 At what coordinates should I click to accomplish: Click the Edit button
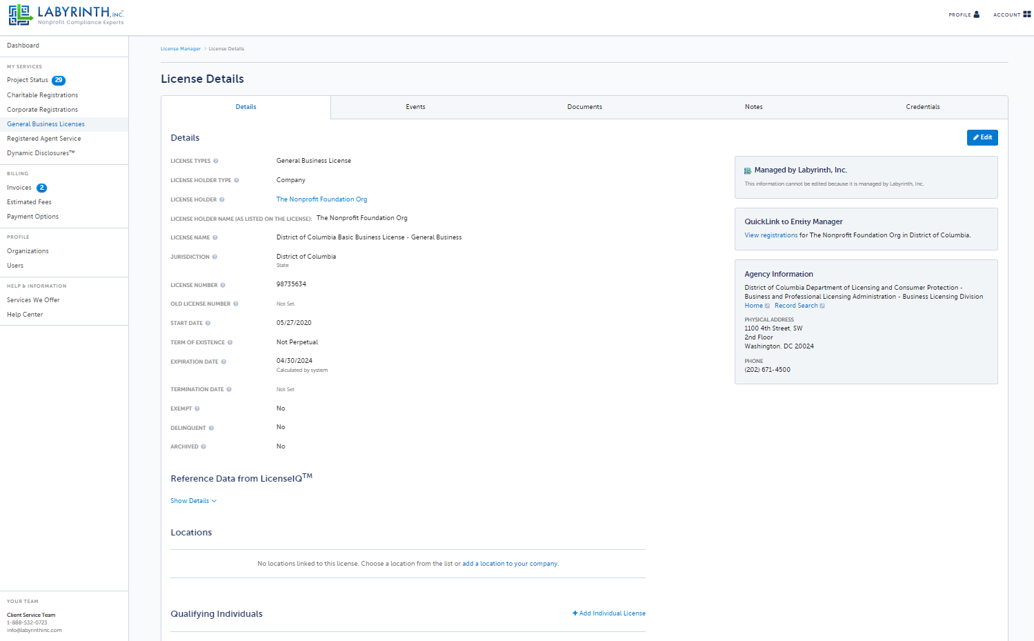[x=982, y=137]
